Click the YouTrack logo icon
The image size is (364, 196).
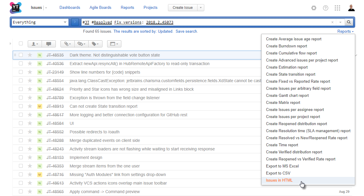click(16, 8)
